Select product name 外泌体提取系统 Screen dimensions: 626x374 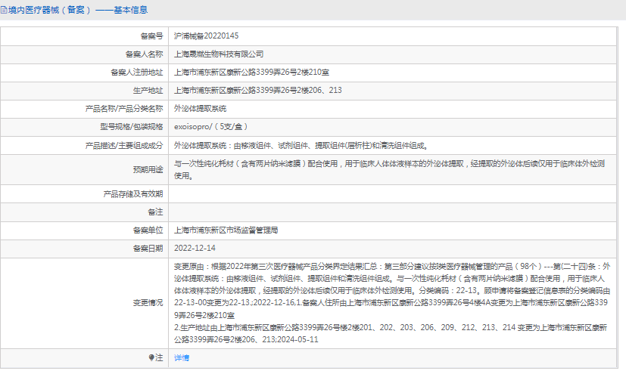pos(201,108)
